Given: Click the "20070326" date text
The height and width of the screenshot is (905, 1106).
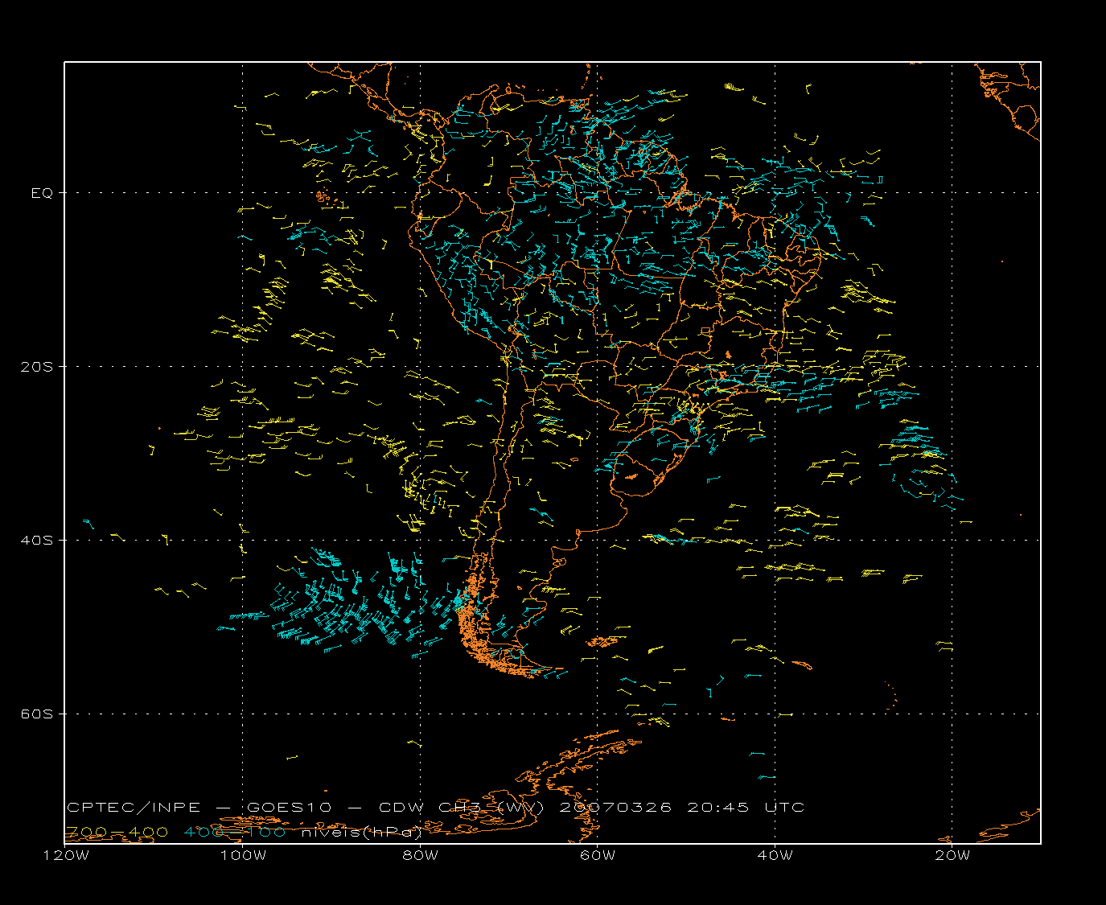Looking at the screenshot, I should [x=615, y=808].
